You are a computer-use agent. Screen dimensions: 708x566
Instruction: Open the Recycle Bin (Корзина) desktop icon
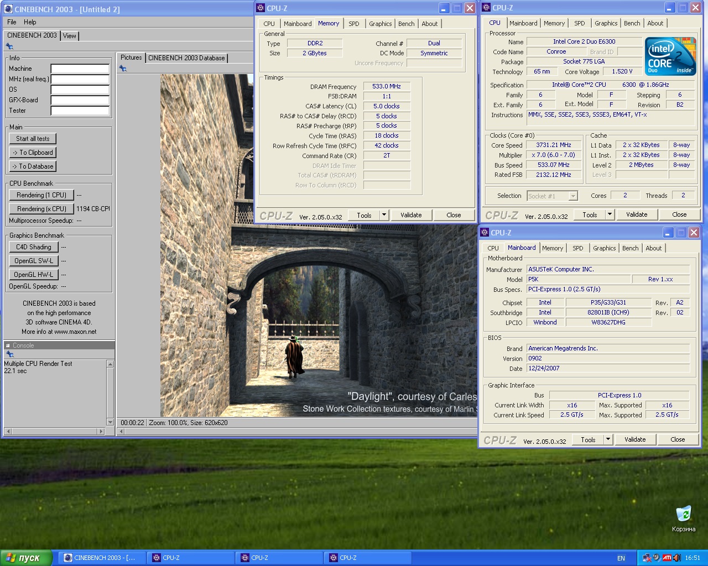tap(684, 518)
